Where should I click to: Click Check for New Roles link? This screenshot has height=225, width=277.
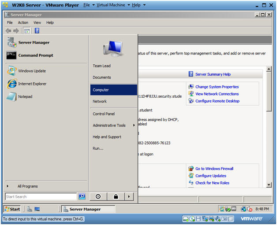[x=212, y=183]
